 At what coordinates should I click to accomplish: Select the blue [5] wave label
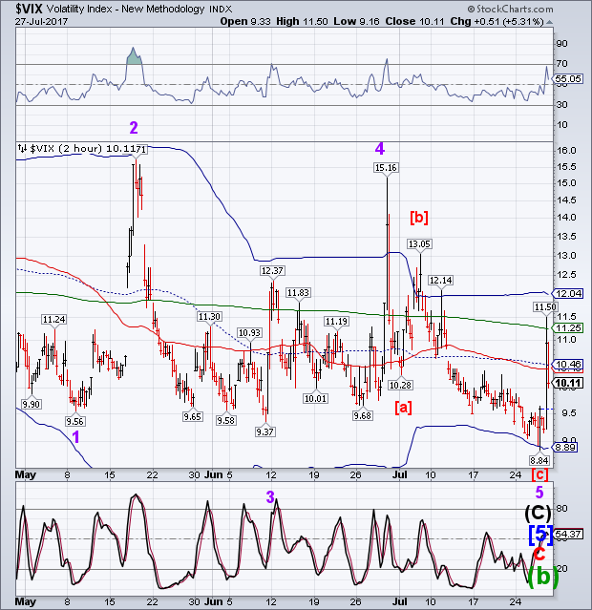[x=539, y=533]
